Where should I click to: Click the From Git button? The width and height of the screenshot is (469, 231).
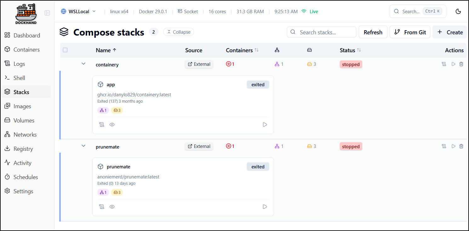[410, 32]
